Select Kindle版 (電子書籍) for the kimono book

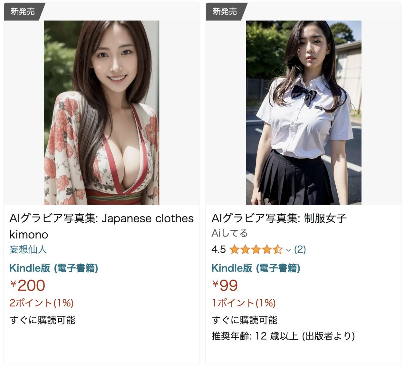click(x=54, y=268)
